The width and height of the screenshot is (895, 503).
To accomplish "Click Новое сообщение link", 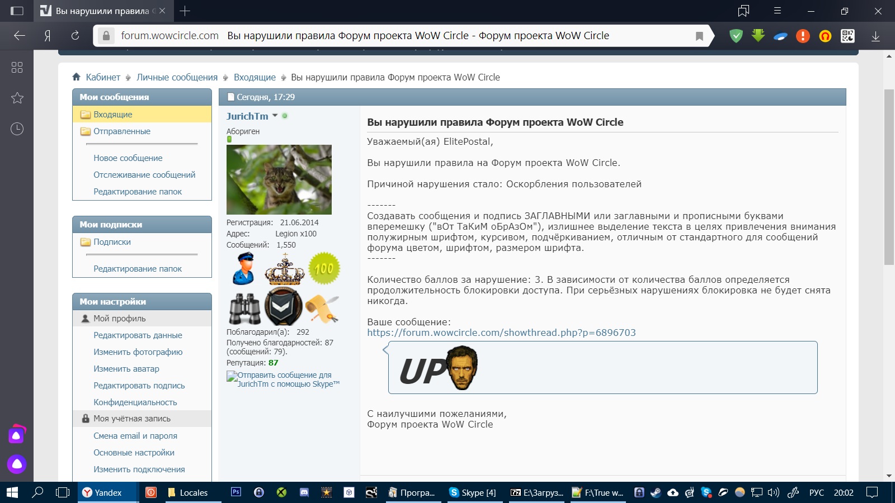I will [128, 158].
